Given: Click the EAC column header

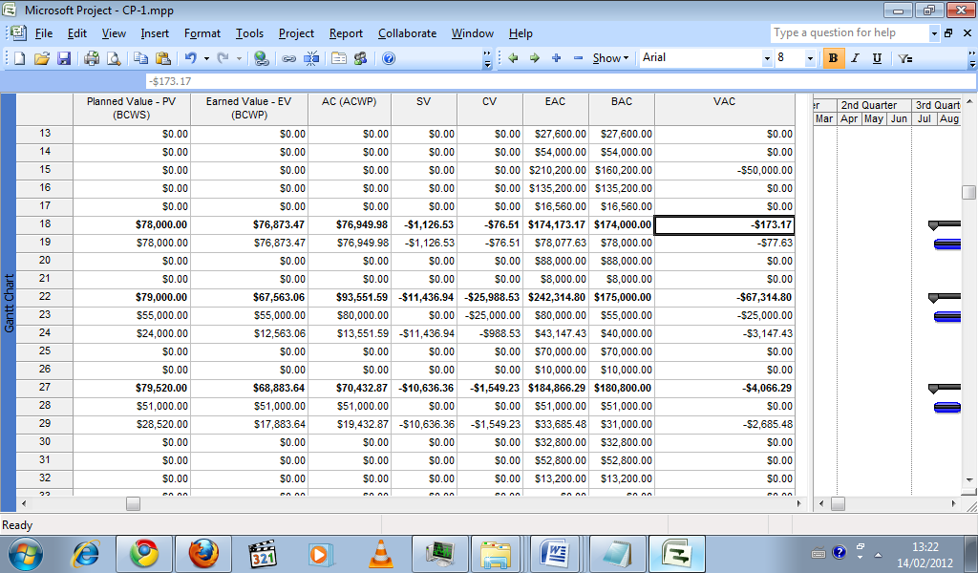Looking at the screenshot, I should (555, 101).
